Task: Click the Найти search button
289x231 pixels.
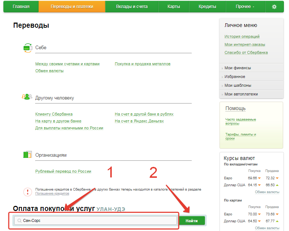Action: [192, 221]
